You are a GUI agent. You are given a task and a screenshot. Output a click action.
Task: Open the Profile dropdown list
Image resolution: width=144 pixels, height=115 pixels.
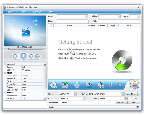tap(123, 94)
